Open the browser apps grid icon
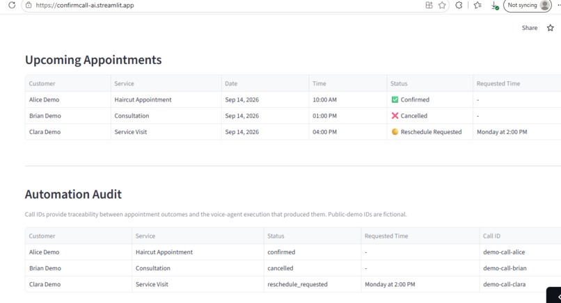 429,6
